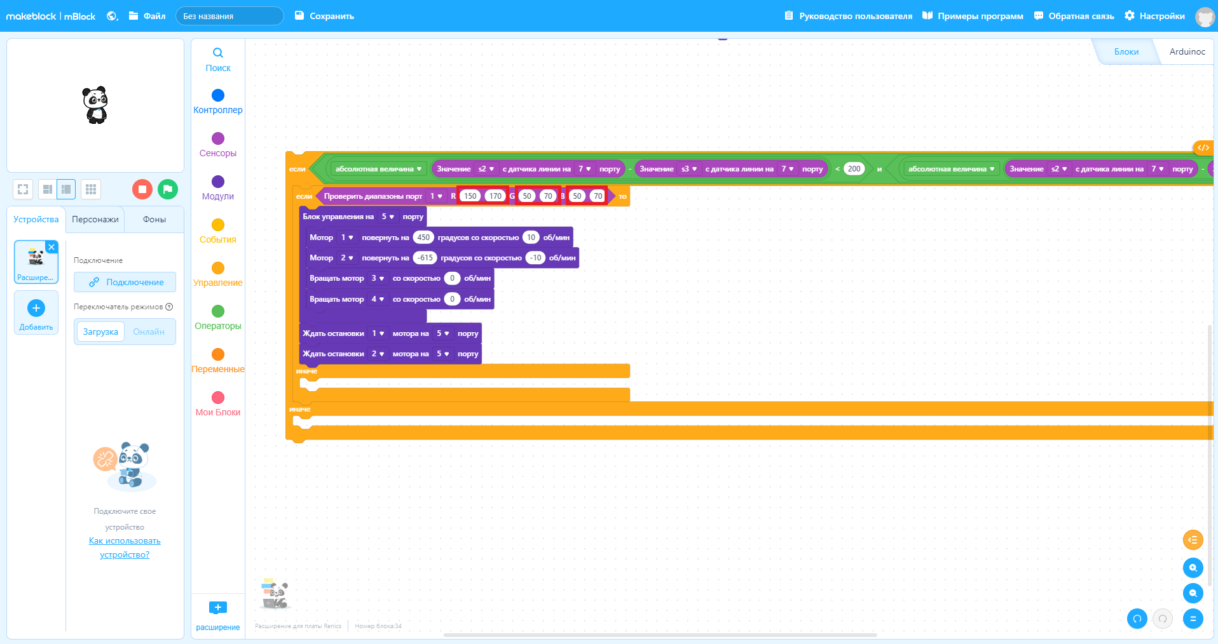
Task: Save project with Сохранить
Action: tap(324, 16)
